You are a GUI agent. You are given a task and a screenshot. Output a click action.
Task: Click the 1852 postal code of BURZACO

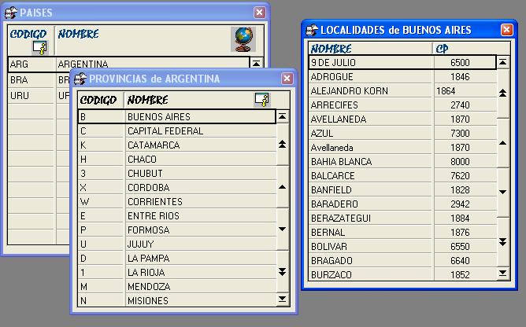coord(460,275)
